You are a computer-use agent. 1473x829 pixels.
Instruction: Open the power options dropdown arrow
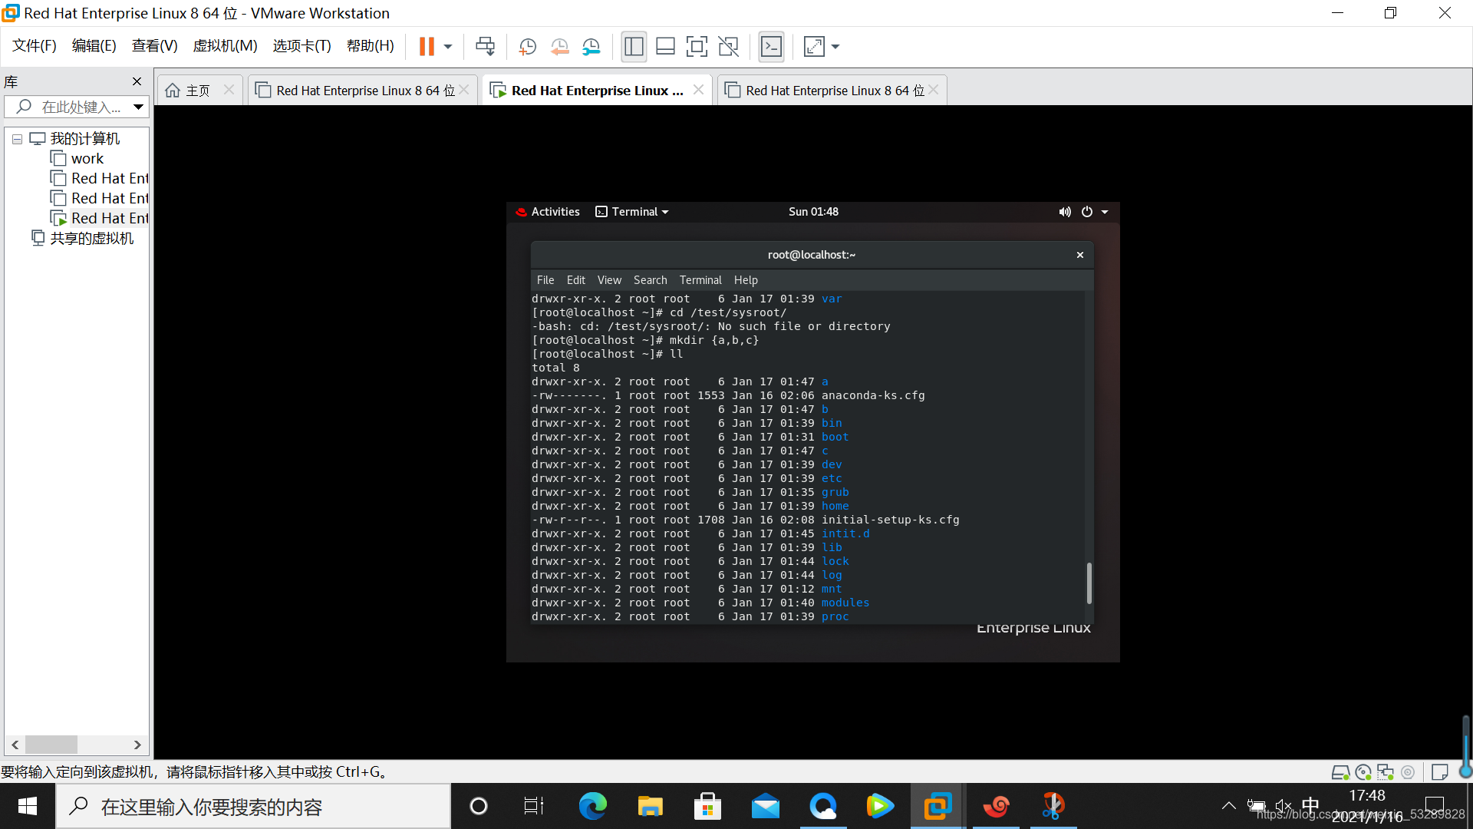[x=448, y=47]
